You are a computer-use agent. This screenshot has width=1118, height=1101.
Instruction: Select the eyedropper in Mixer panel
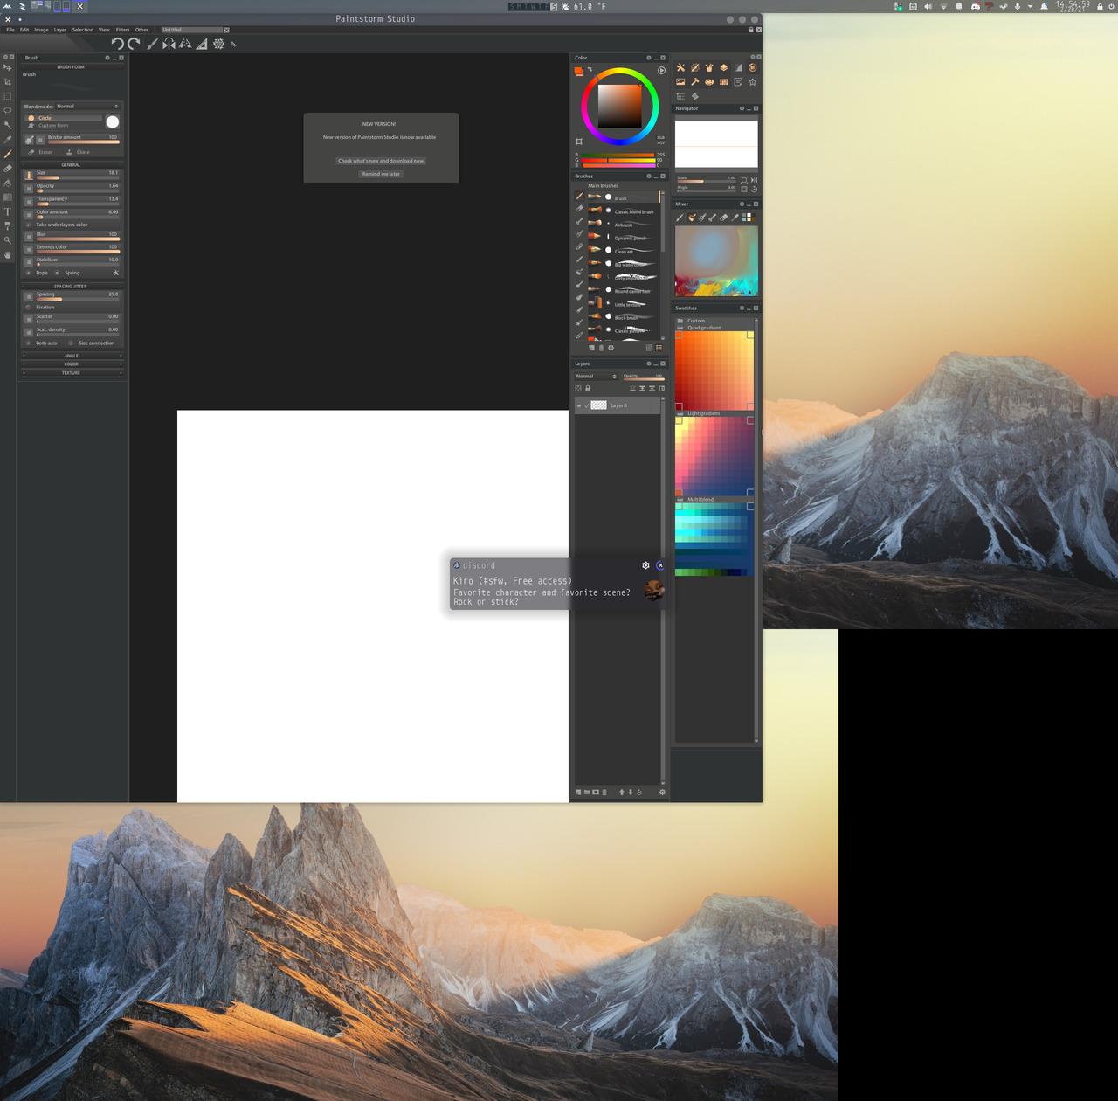point(735,218)
